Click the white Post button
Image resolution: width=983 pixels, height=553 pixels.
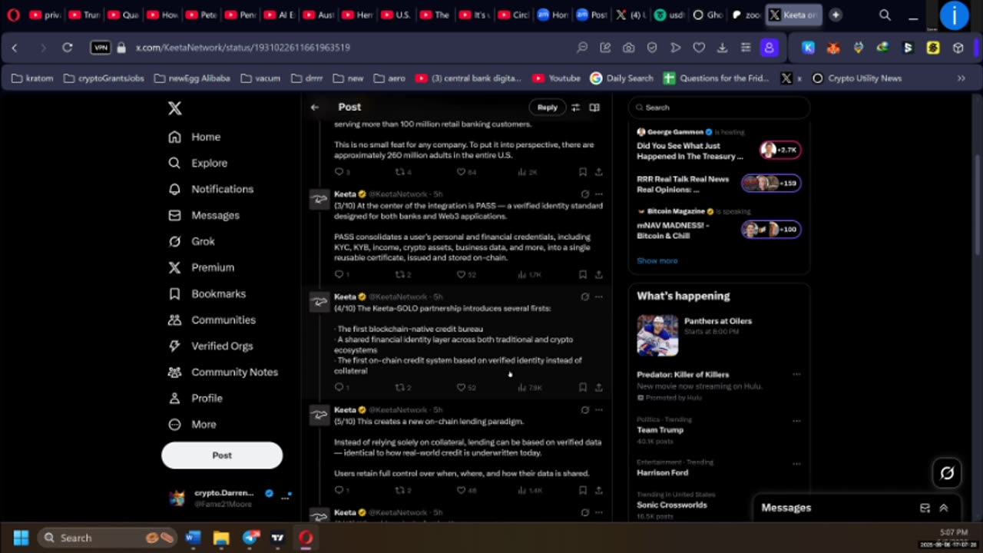222,455
